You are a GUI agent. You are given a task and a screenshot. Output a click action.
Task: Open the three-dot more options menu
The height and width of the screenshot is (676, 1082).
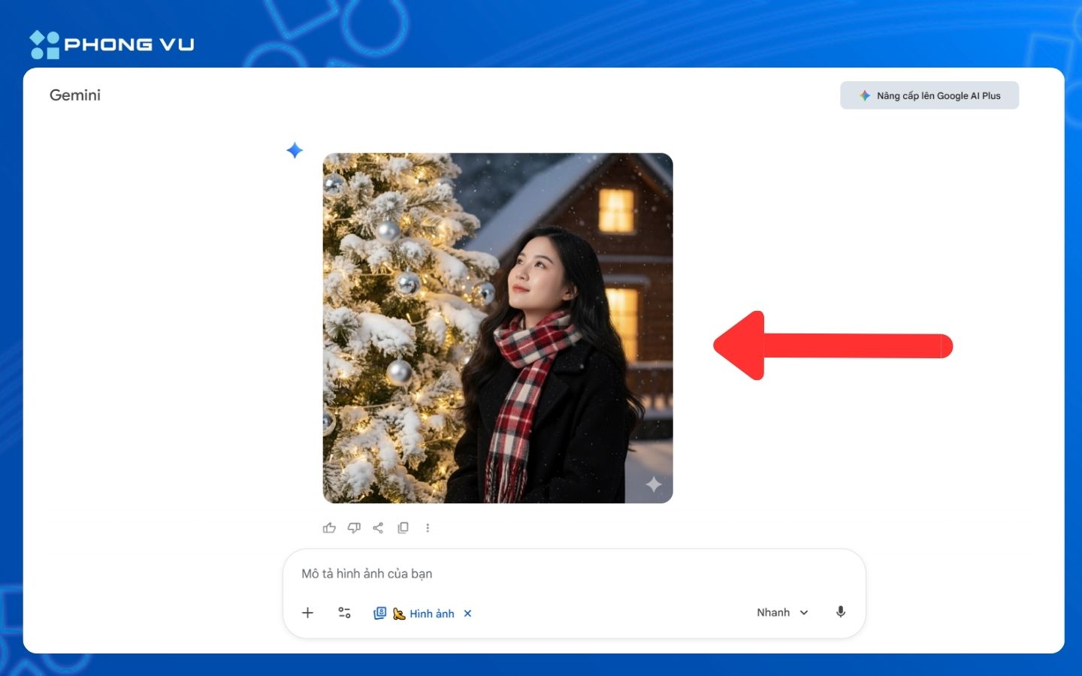coord(428,528)
